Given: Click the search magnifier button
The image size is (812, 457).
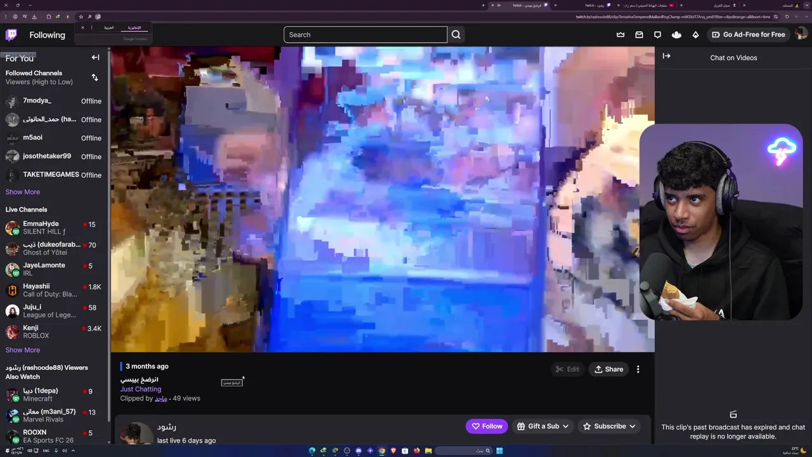Looking at the screenshot, I should (x=456, y=35).
